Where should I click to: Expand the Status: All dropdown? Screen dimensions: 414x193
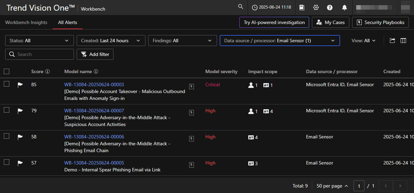coord(40,41)
